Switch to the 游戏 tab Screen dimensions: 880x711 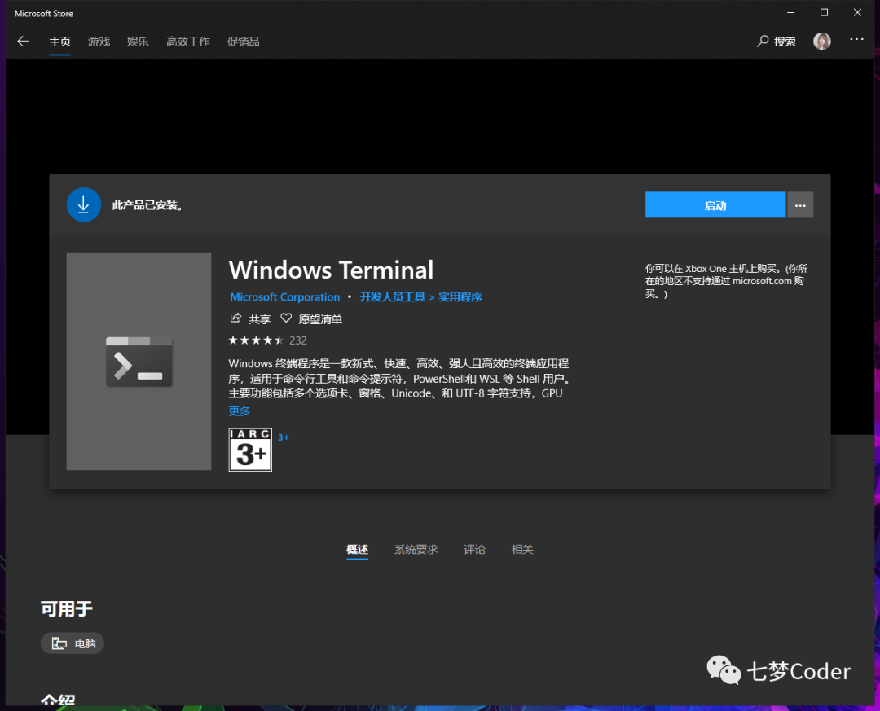pos(99,42)
